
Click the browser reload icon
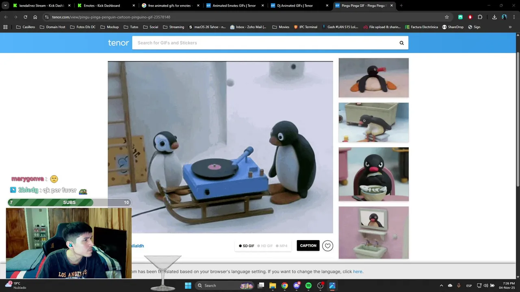click(25, 17)
